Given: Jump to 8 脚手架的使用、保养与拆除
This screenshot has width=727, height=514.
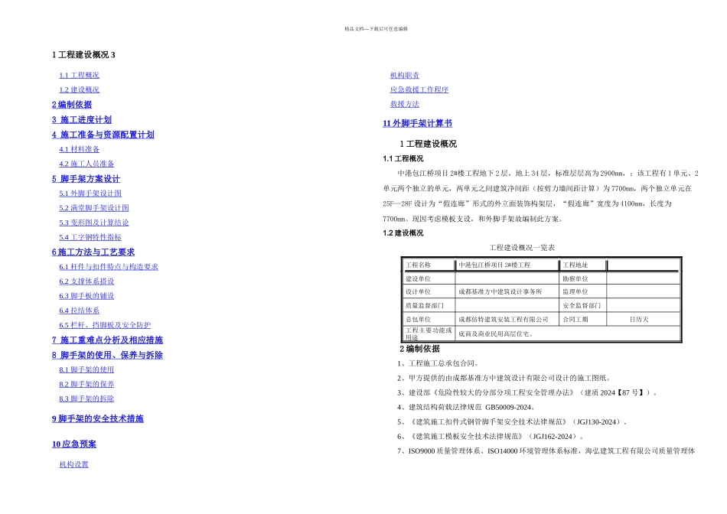Looking at the screenshot, I should 107,355.
